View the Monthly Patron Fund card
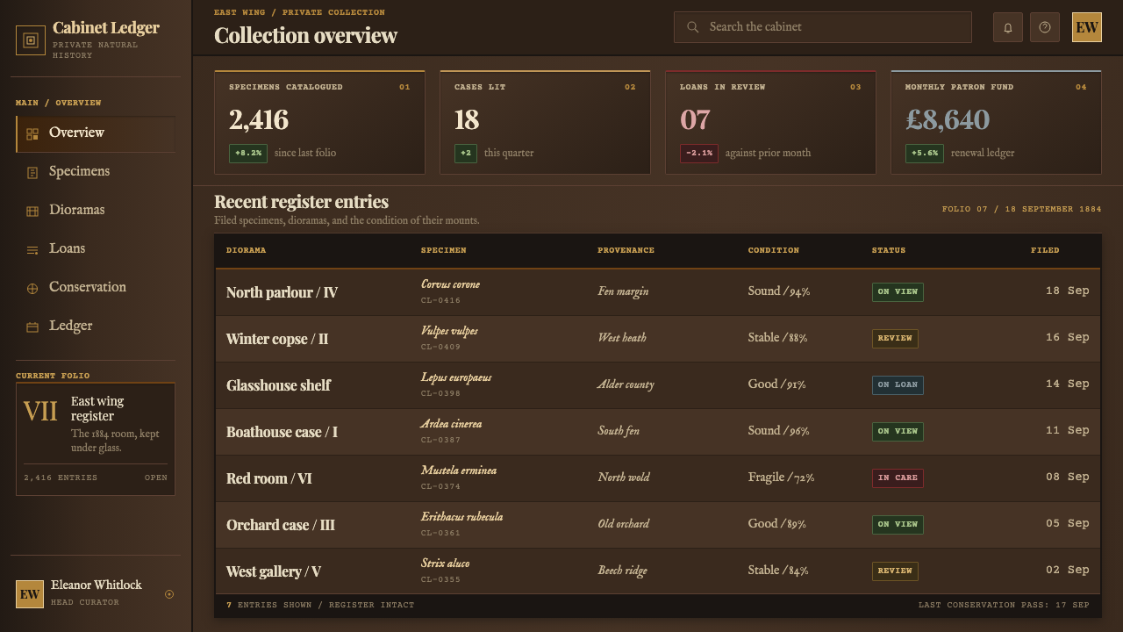Image resolution: width=1123 pixels, height=632 pixels. (x=996, y=122)
